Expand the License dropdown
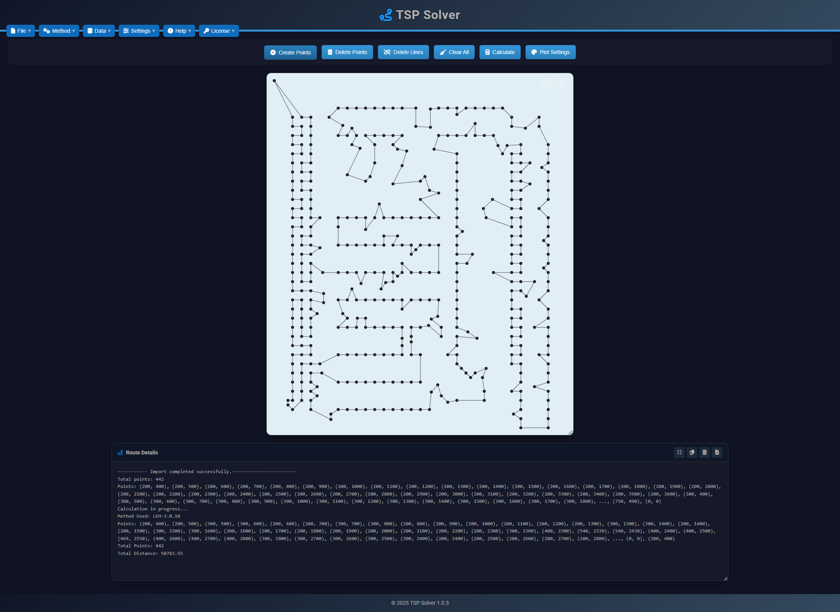The width and height of the screenshot is (840, 612). click(x=219, y=31)
